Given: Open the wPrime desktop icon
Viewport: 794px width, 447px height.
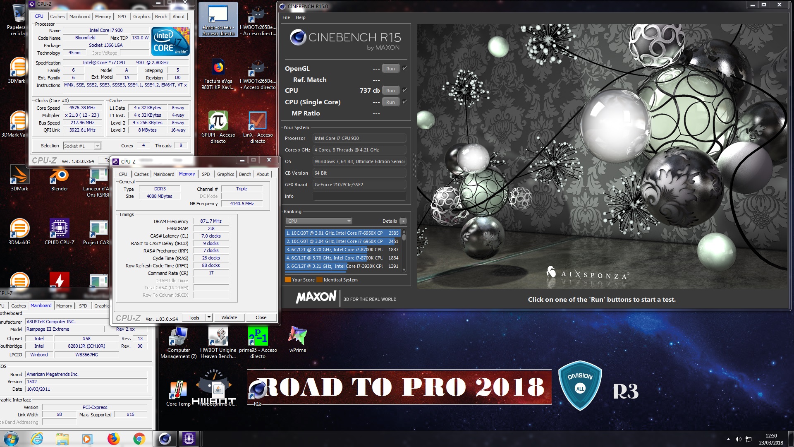Looking at the screenshot, I should click(298, 340).
